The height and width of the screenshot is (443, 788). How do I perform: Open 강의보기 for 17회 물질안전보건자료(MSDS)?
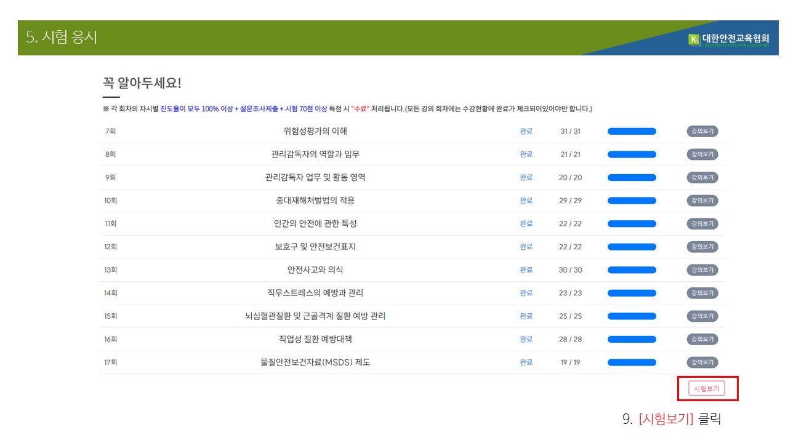click(702, 362)
